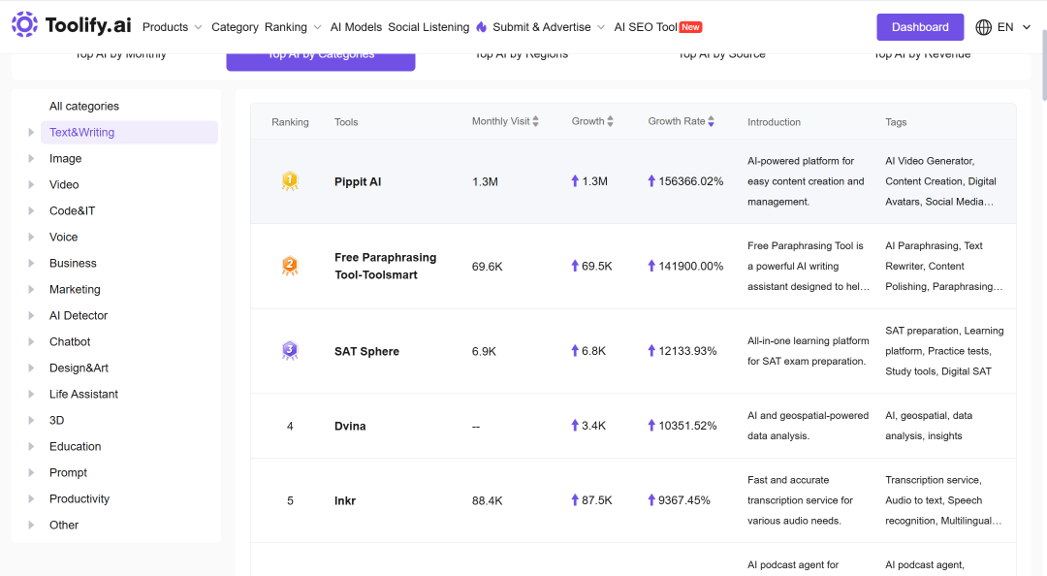Open the Dvina tool link
Image resolution: width=1047 pixels, height=576 pixels.
(350, 427)
